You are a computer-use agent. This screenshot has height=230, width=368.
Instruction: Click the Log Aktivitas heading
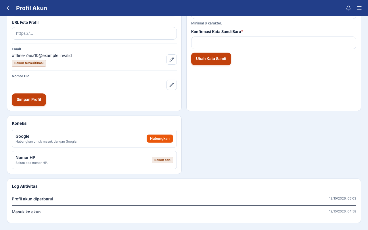click(25, 186)
